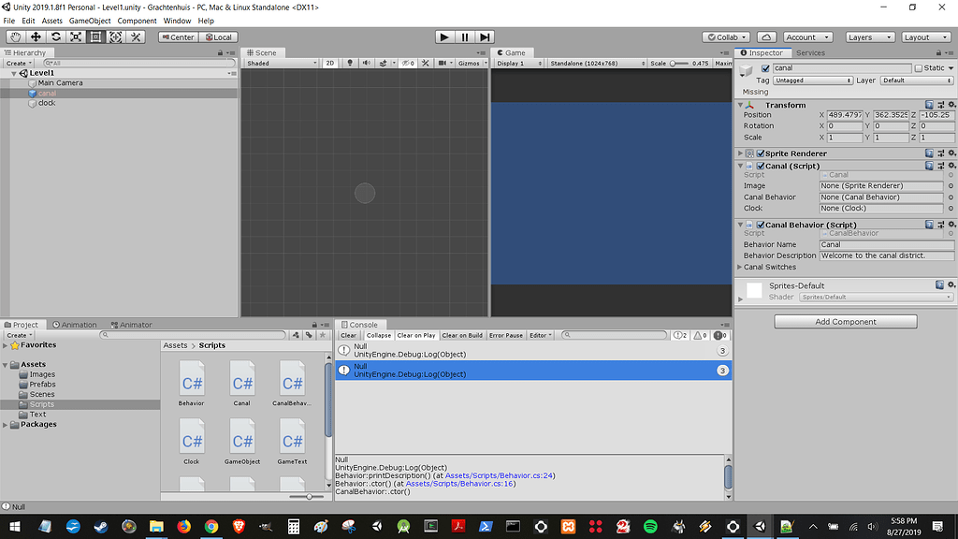
Task: Select the Move tool
Action: [x=35, y=36]
